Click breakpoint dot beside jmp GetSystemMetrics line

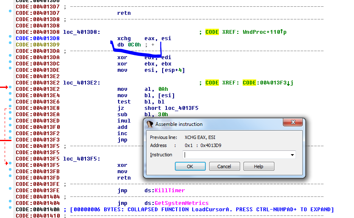11,203
